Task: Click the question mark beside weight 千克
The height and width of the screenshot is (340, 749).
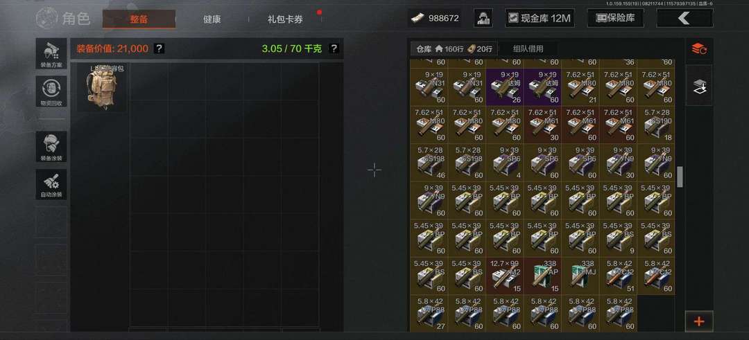Action: pos(334,48)
